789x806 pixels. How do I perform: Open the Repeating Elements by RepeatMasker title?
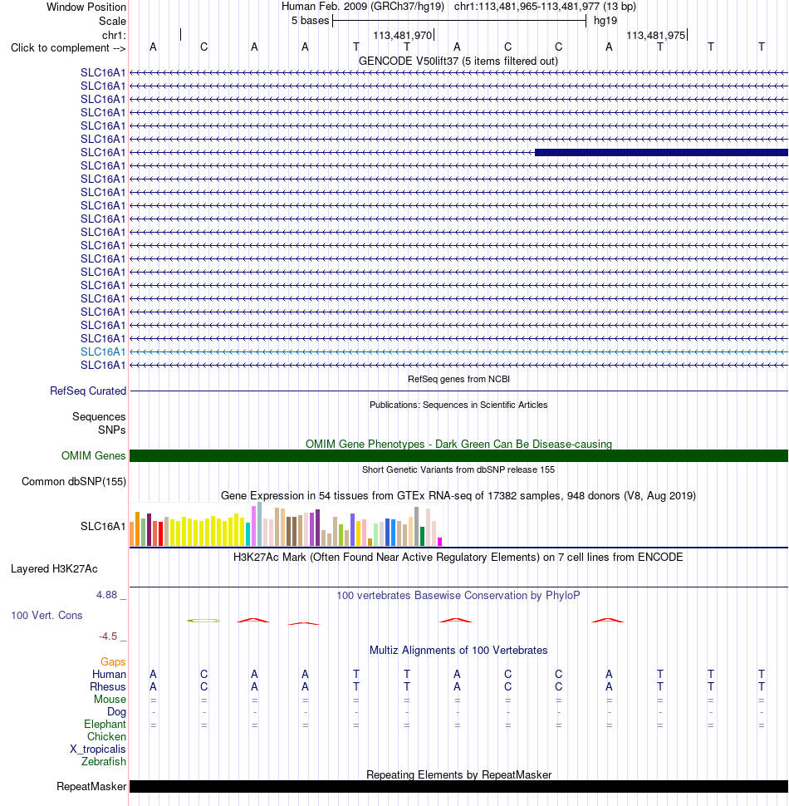click(458, 775)
